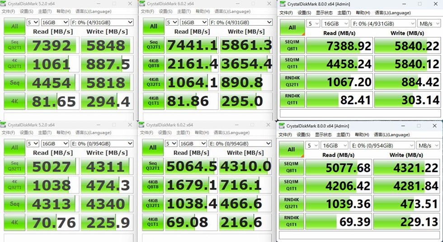Open 16GiB size dropdown in 6.0.2 F: window
The image size is (443, 242).
point(193,22)
